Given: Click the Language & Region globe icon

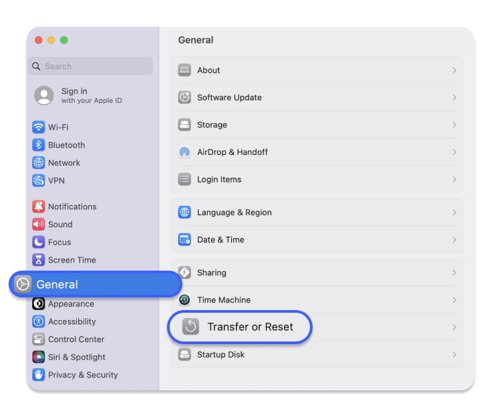Looking at the screenshot, I should click(184, 212).
